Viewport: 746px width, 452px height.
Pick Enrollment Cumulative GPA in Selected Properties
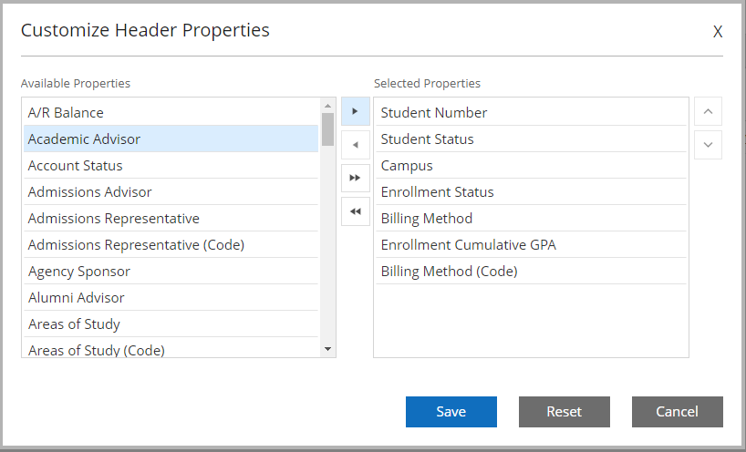[x=531, y=245]
